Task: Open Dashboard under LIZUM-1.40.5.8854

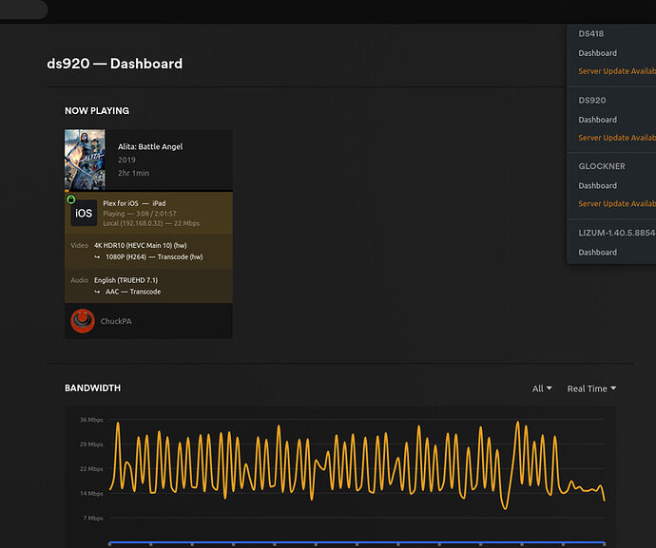Action: click(597, 252)
